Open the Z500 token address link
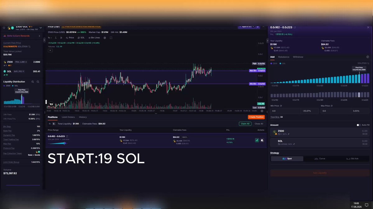Screen dimensions: 373x209 click(x=21, y=62)
